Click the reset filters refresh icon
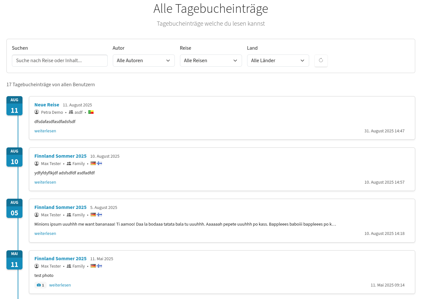 pyautogui.click(x=321, y=61)
